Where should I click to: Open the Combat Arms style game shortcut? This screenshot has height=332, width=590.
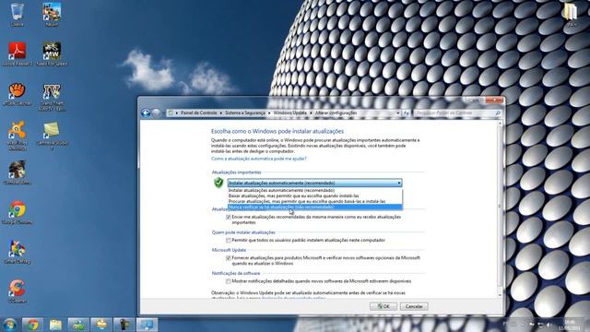point(17,172)
